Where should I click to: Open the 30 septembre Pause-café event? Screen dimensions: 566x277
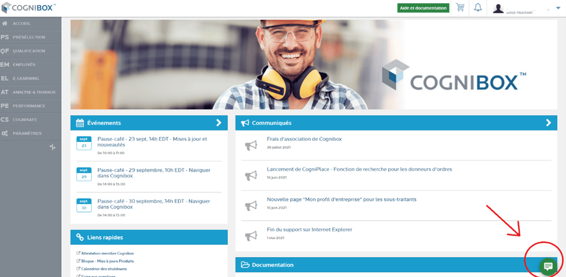pyautogui.click(x=154, y=204)
